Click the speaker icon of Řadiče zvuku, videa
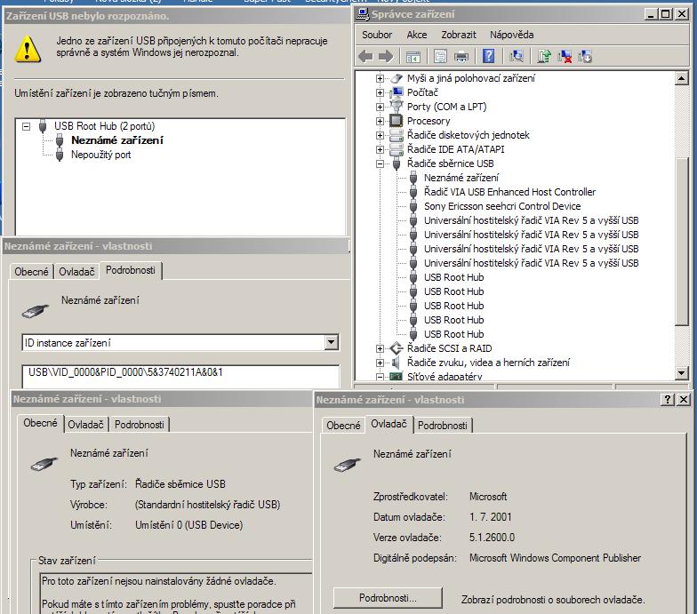The height and width of the screenshot is (614, 697). 396,363
